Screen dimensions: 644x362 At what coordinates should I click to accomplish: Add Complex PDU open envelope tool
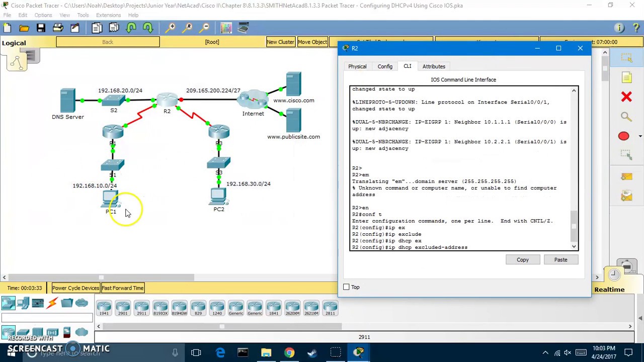626,195
